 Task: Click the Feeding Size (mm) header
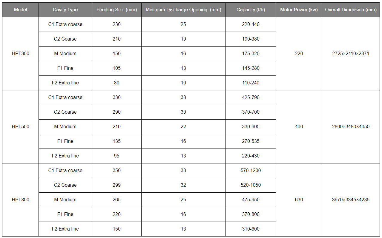coord(116,10)
